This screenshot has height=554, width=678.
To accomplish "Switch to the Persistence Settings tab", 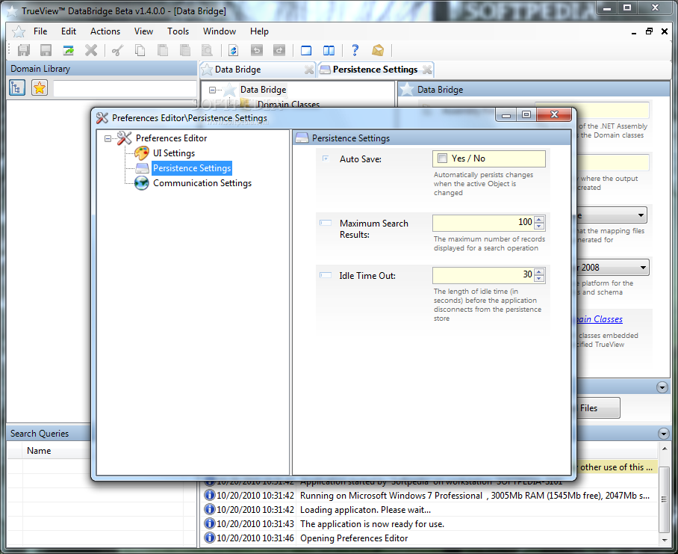I will 375,70.
